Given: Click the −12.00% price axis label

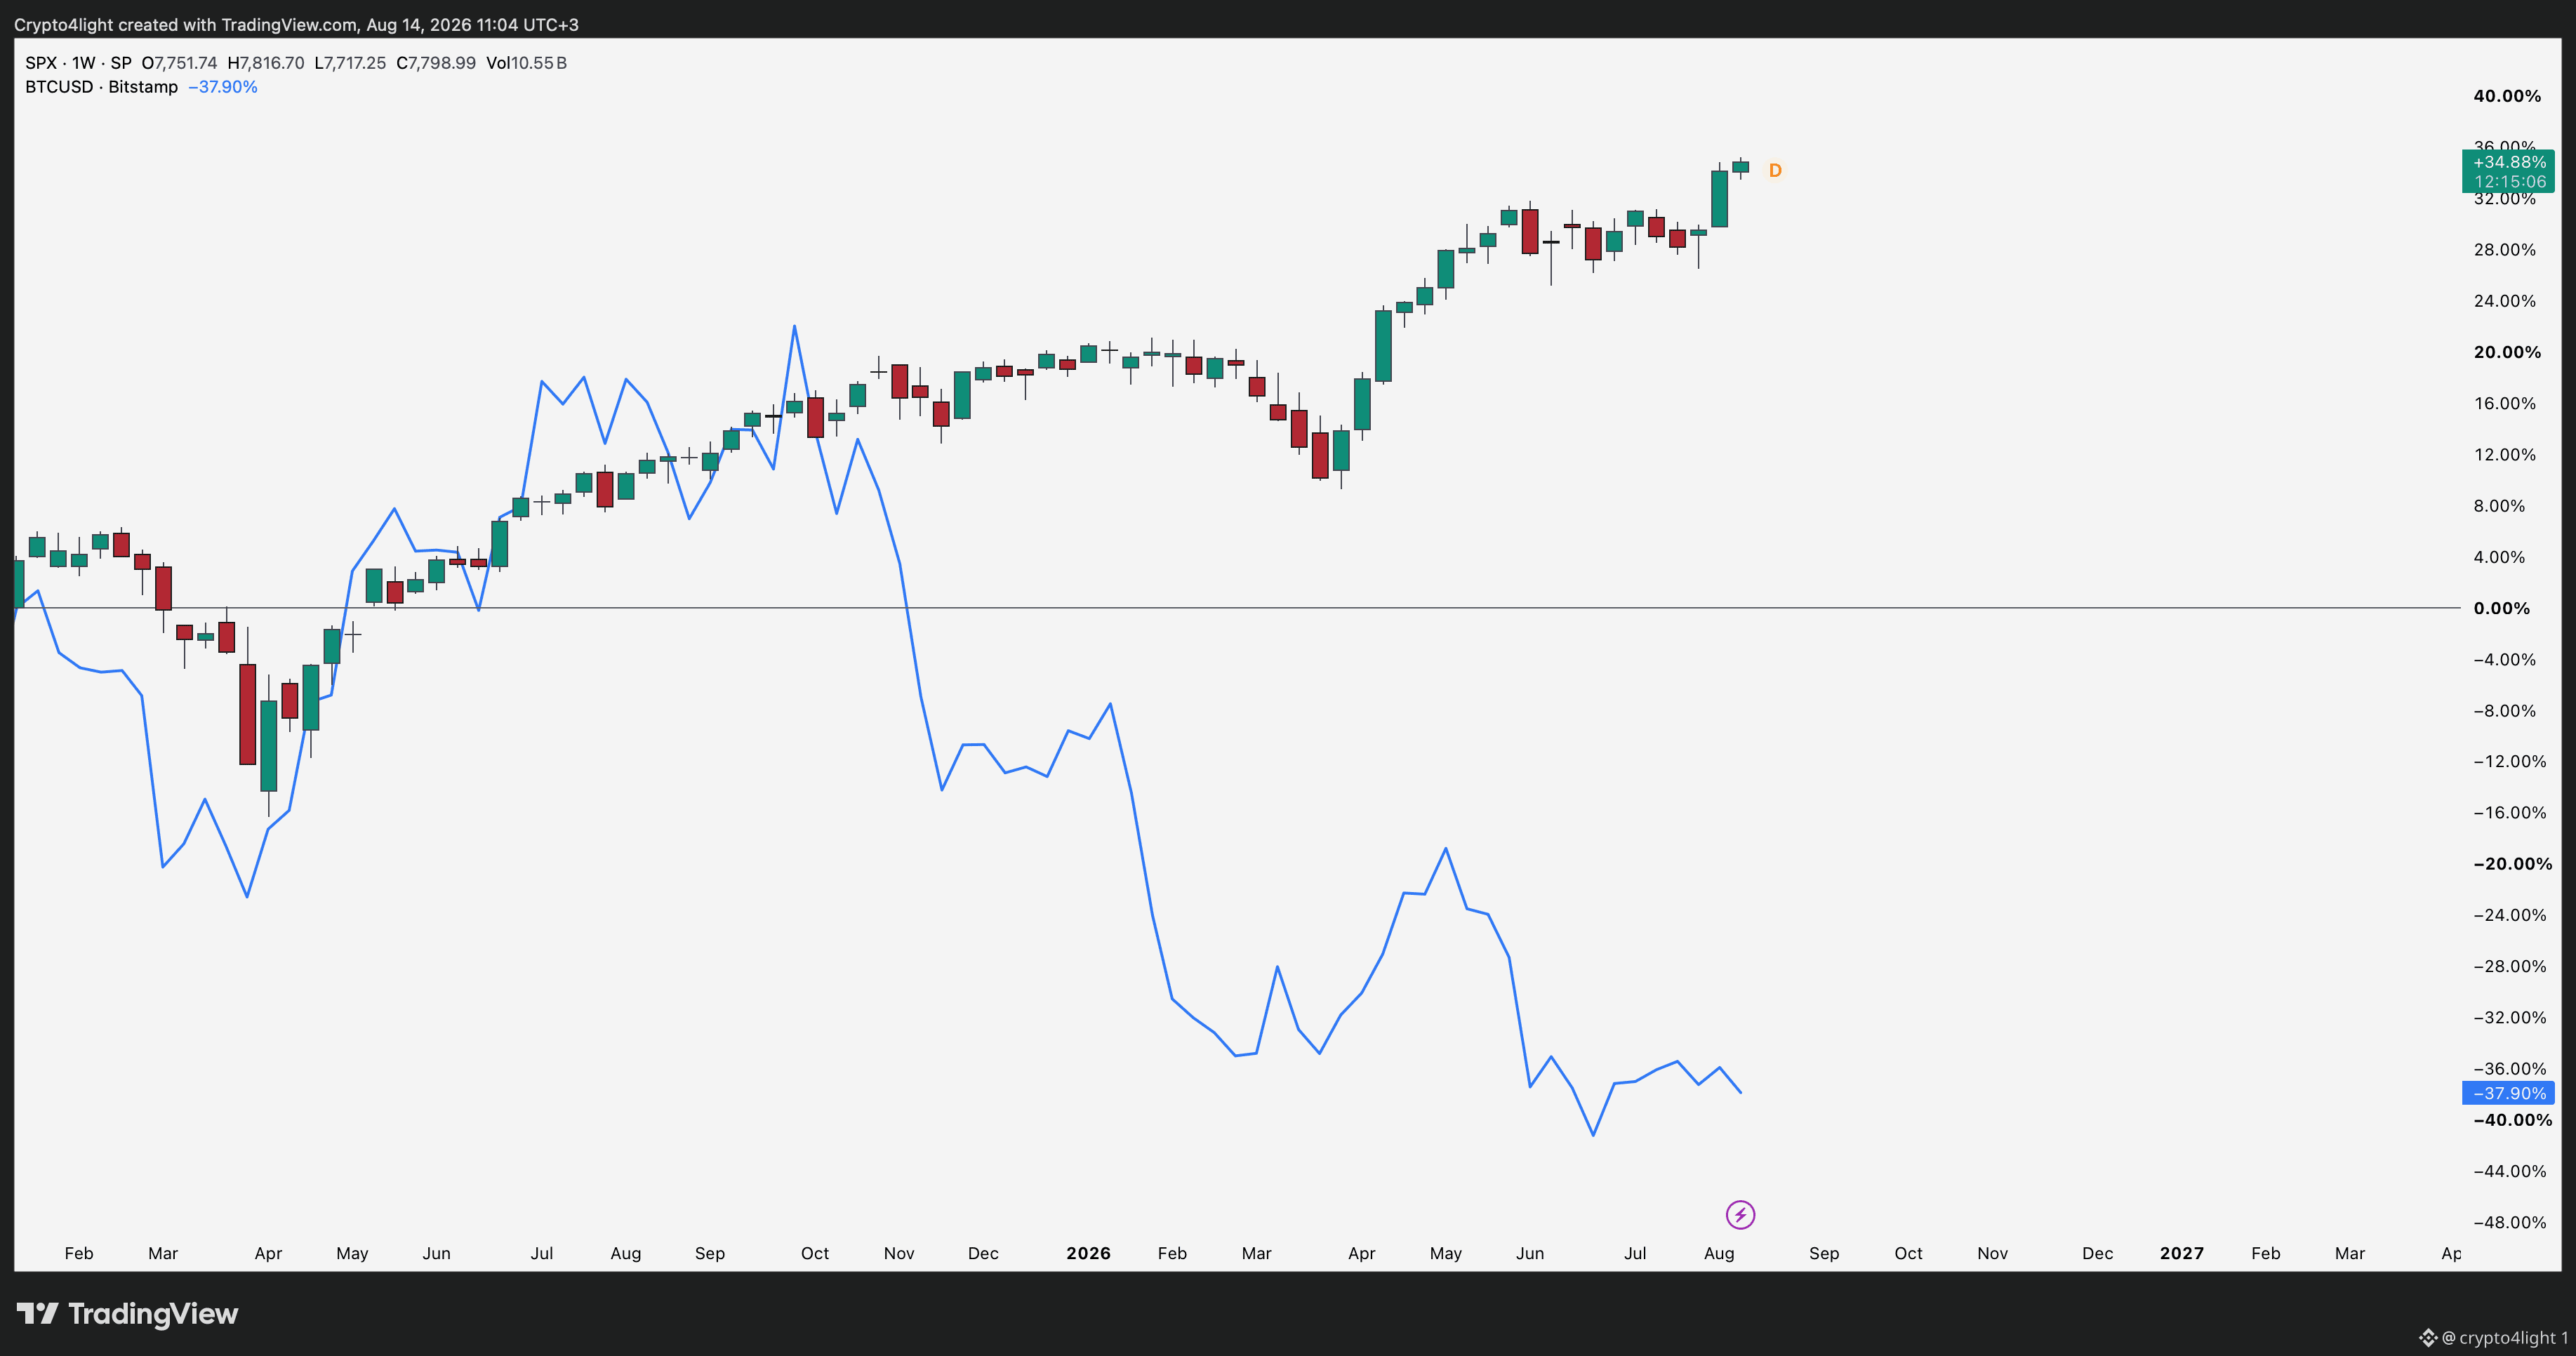Looking at the screenshot, I should coord(2509,762).
